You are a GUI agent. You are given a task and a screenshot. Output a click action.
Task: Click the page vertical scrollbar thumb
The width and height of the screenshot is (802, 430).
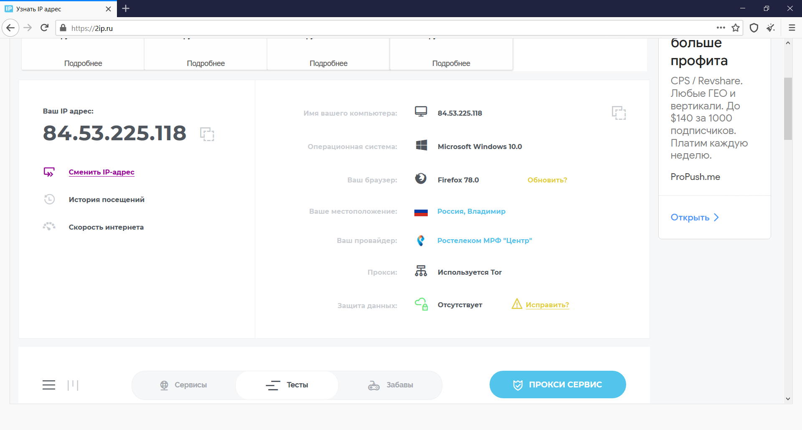(x=788, y=109)
